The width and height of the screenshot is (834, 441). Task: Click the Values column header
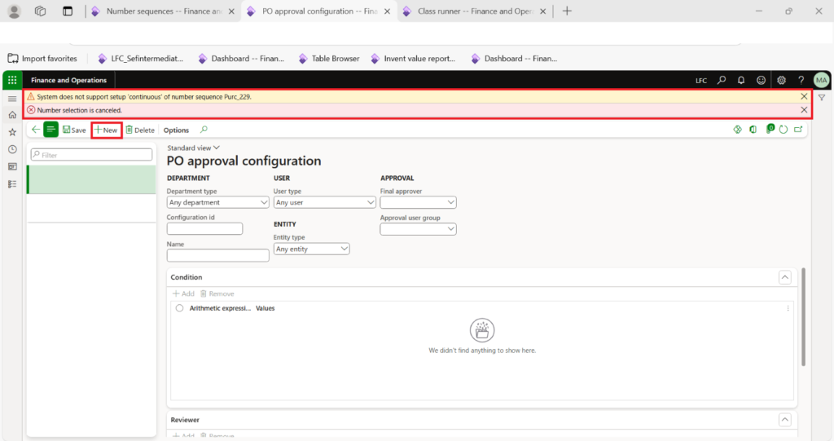pyautogui.click(x=265, y=308)
